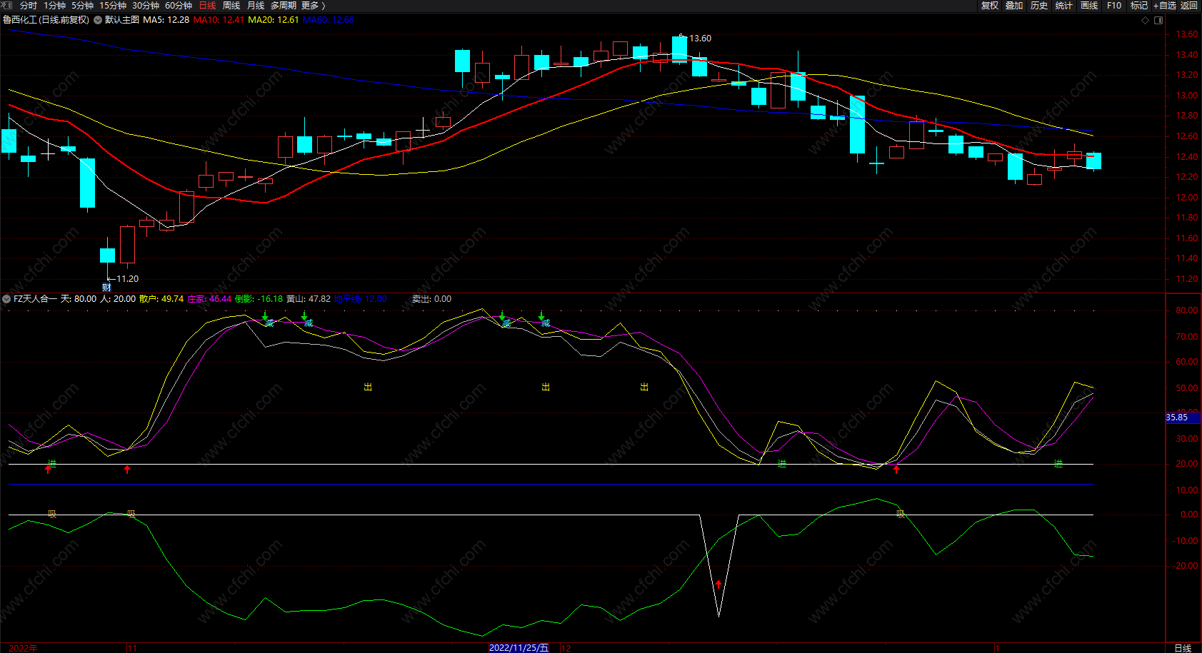Switch to 月线 monthly chart
The height and width of the screenshot is (653, 1202).
point(256,6)
